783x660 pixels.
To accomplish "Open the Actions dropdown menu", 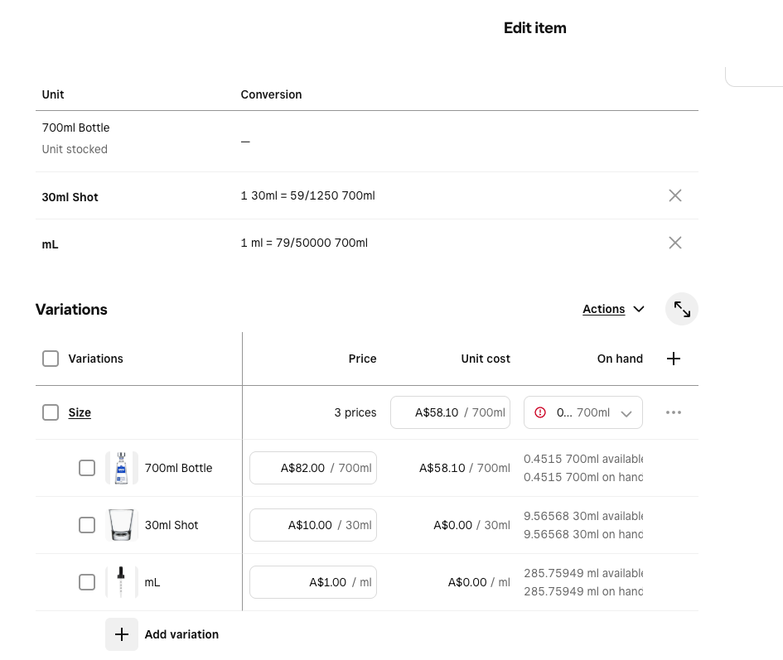I will 613,309.
